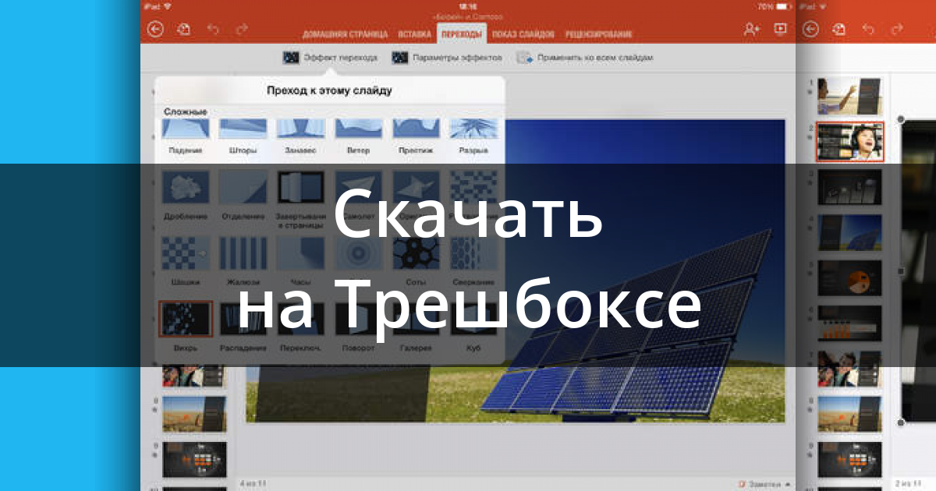Image resolution: width=936 pixels, height=491 pixels.
Task: Click the redo arrow in the main window
Action: pyautogui.click(x=243, y=29)
